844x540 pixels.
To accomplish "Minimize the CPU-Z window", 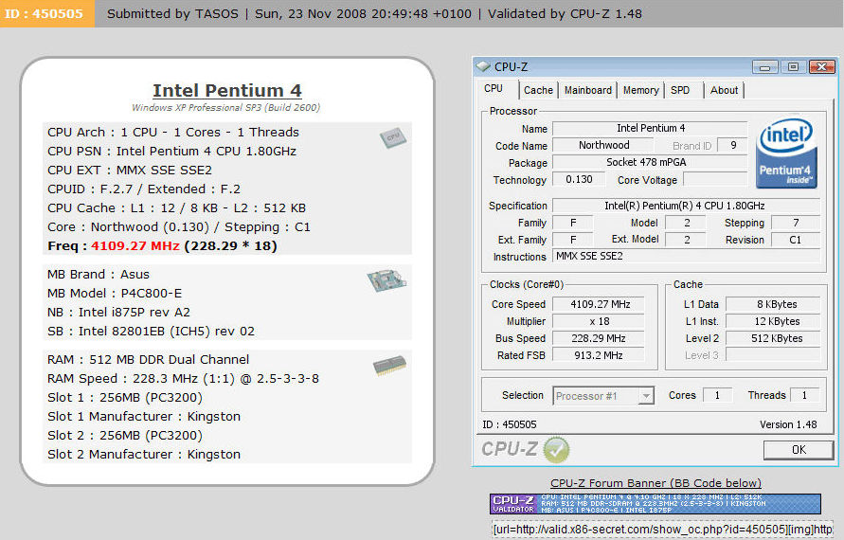I will (764, 66).
